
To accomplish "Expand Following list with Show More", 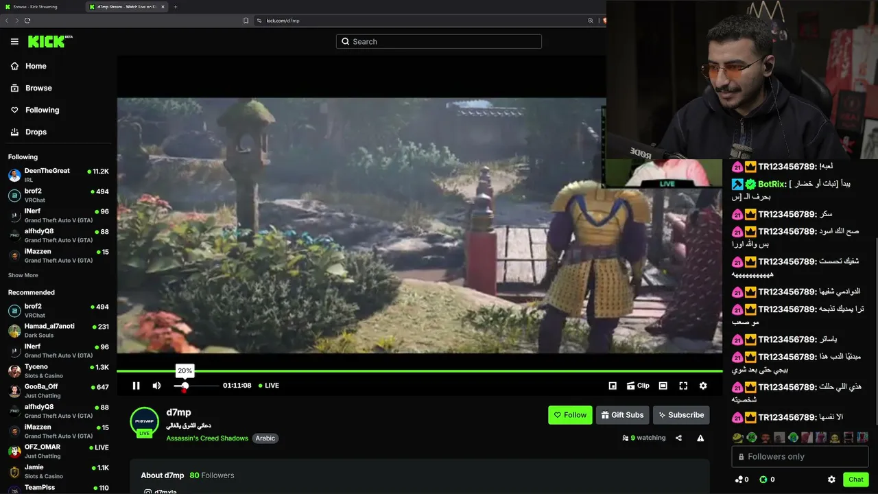I will coord(23,275).
